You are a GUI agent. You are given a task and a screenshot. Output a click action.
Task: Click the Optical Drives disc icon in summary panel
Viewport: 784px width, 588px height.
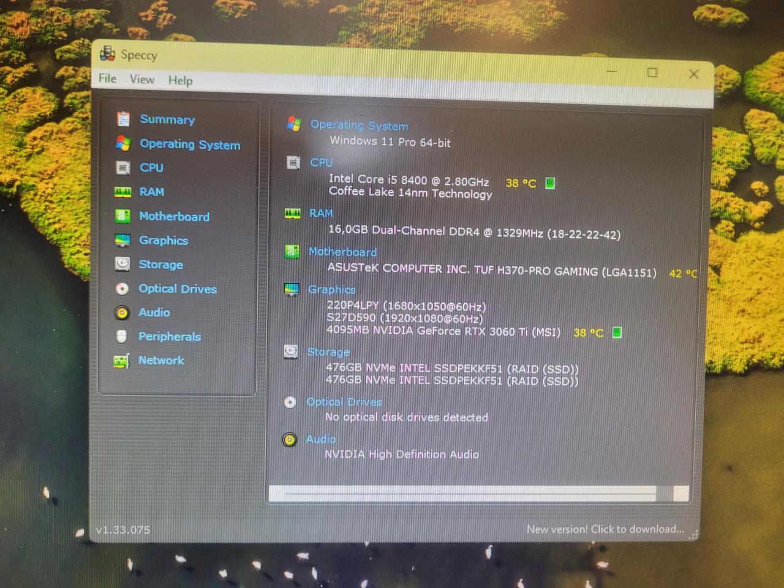[x=290, y=402]
